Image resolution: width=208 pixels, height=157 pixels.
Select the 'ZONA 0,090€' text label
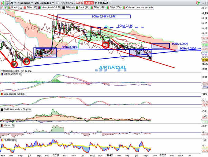(180, 44)
